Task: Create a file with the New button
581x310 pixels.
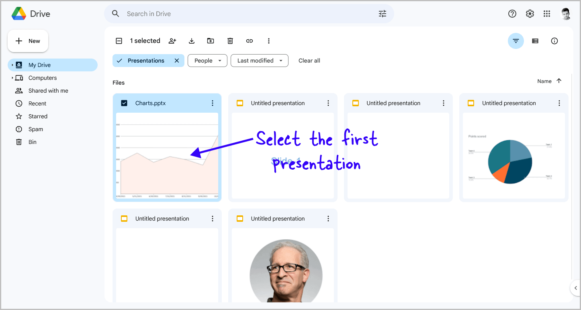Action: click(28, 41)
